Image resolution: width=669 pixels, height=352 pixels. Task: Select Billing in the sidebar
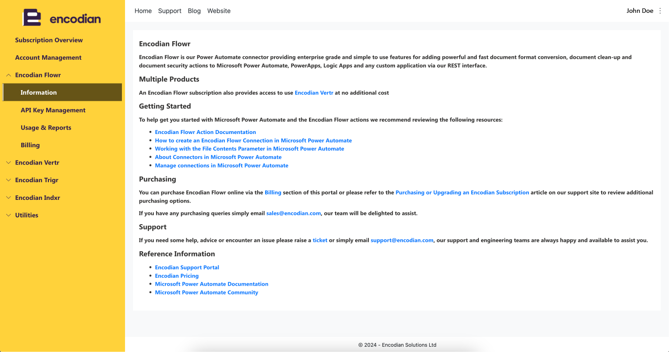[30, 145]
